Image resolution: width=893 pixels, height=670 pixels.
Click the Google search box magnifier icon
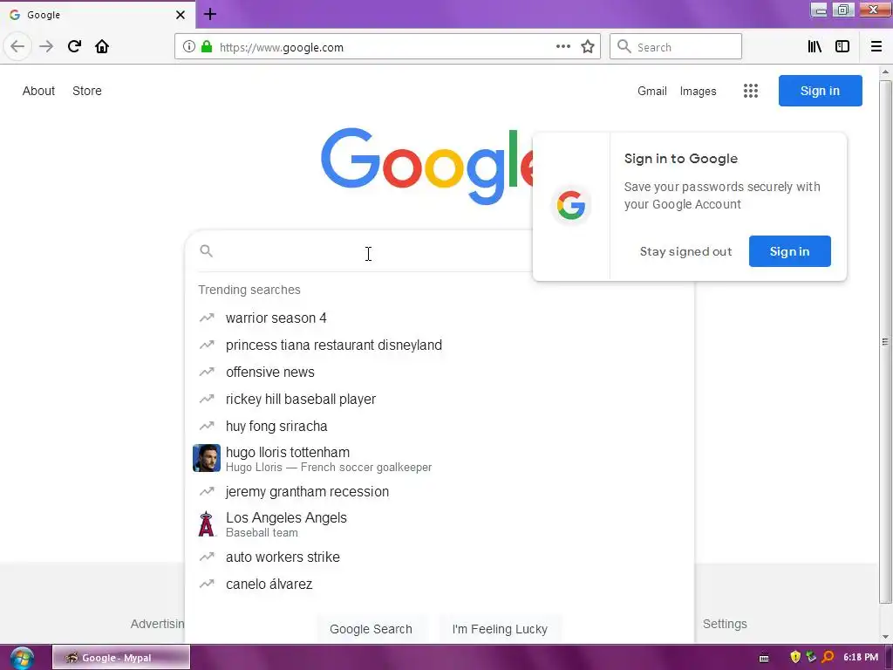[206, 250]
